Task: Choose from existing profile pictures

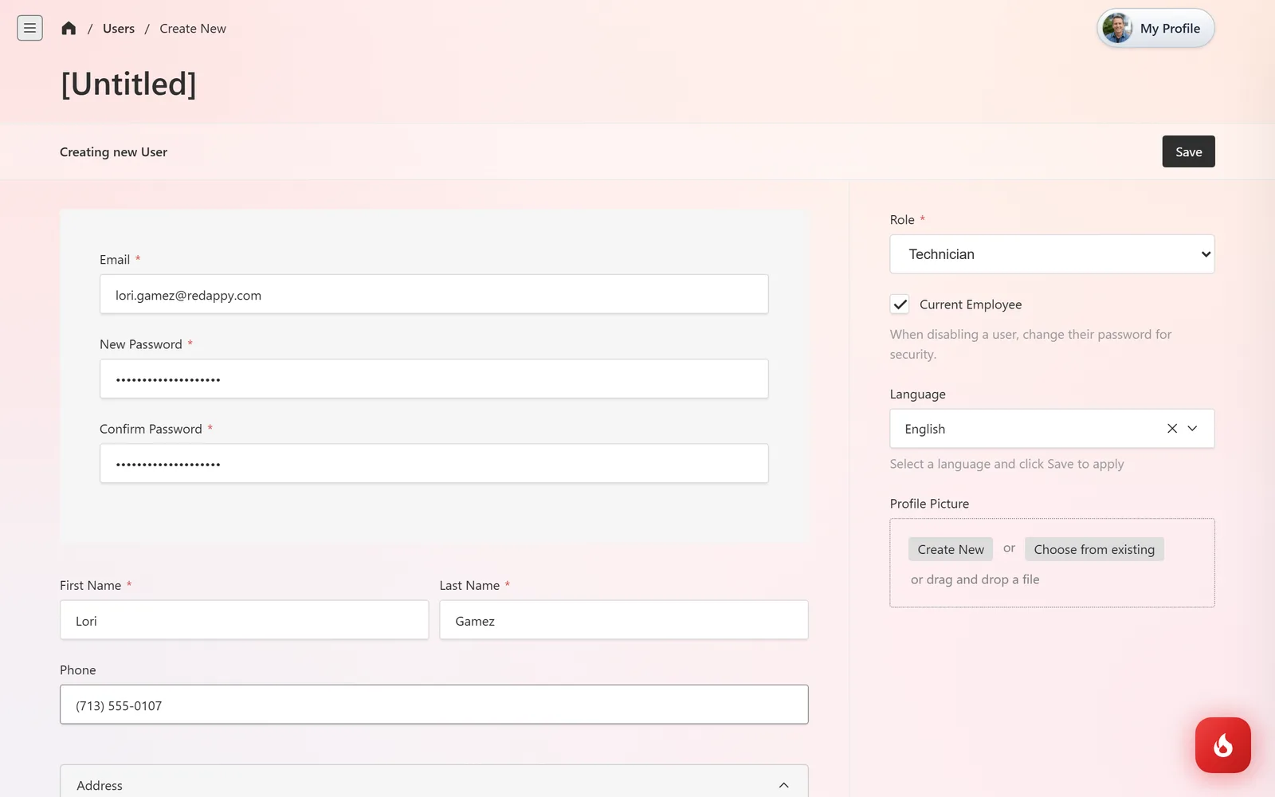Action: [1094, 549]
